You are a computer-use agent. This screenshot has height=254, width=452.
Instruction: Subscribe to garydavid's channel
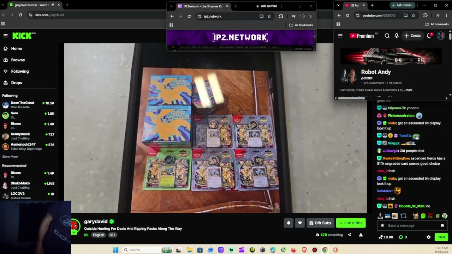(351, 223)
